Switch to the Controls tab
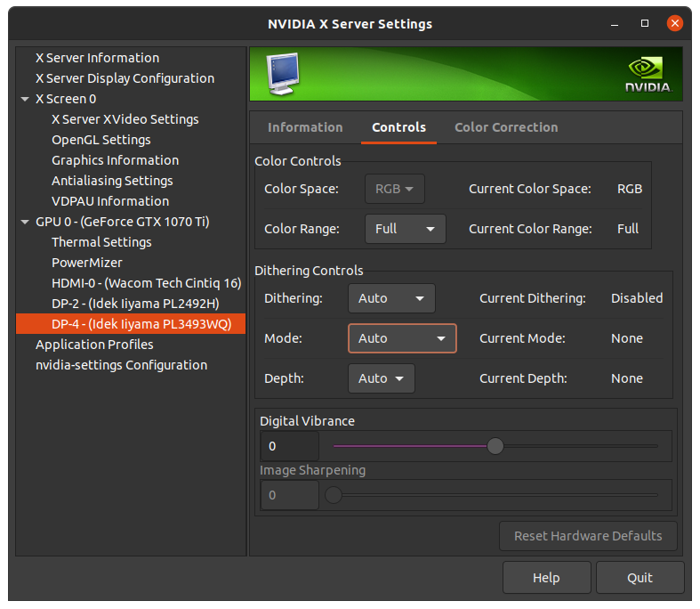Viewport: 700px width, 609px height. coord(398,128)
